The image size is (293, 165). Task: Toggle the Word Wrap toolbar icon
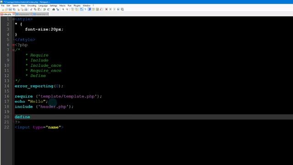point(81,9)
